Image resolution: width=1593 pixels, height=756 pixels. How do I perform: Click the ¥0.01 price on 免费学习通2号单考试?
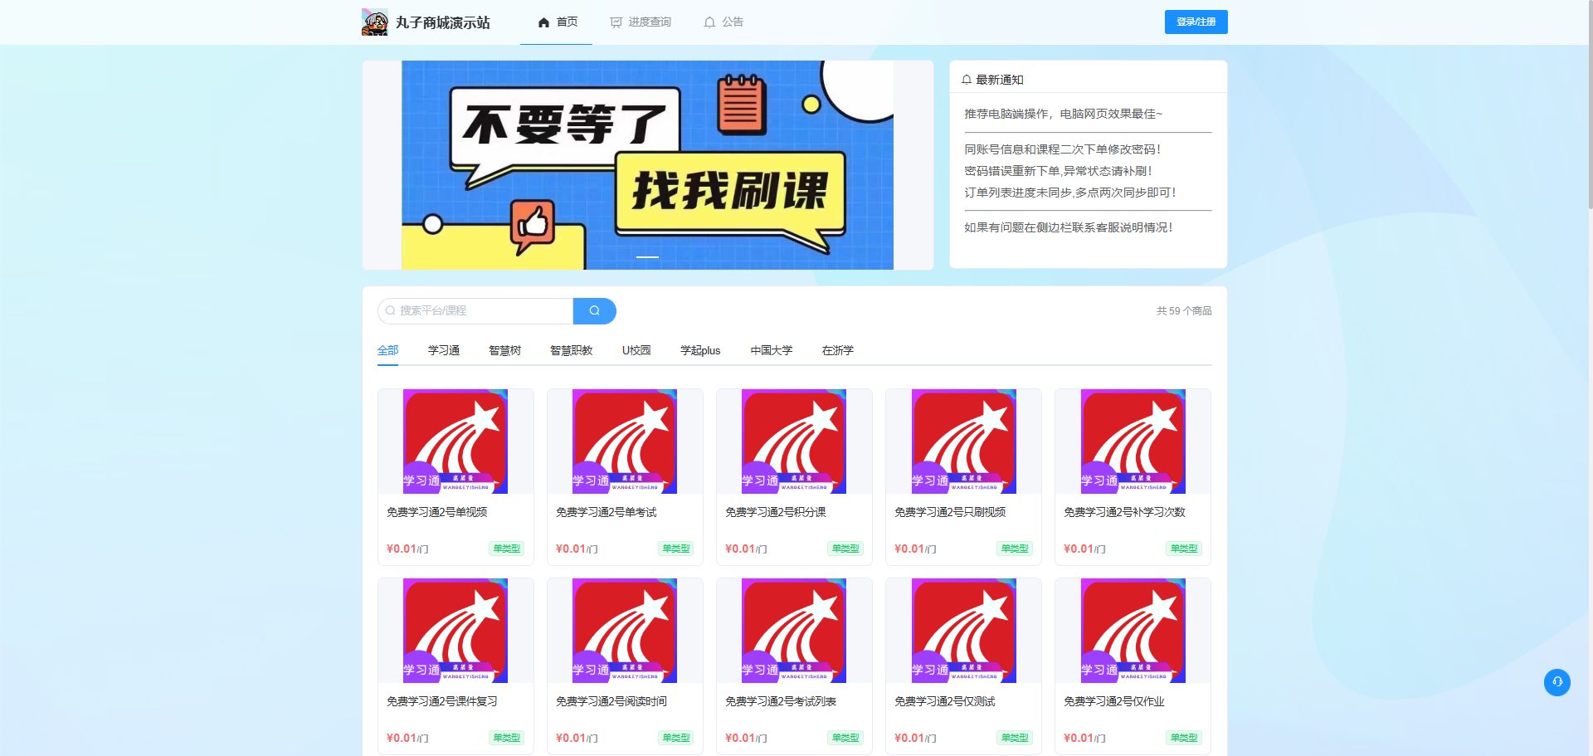[569, 549]
